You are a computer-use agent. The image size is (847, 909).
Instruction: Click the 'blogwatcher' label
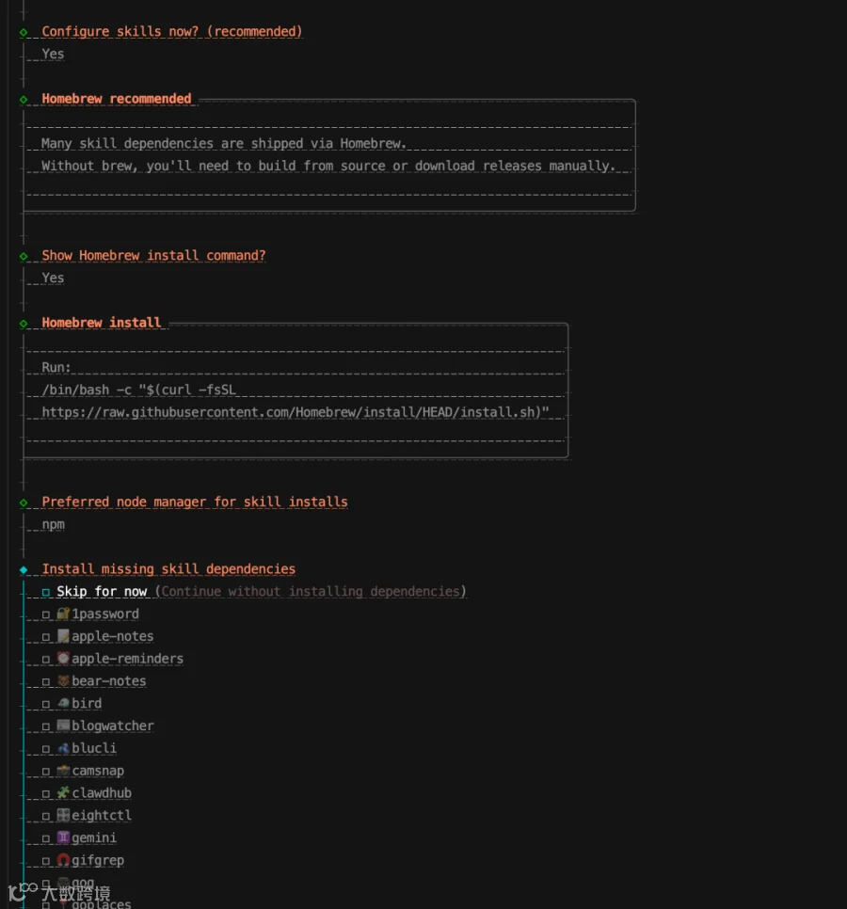pos(113,726)
